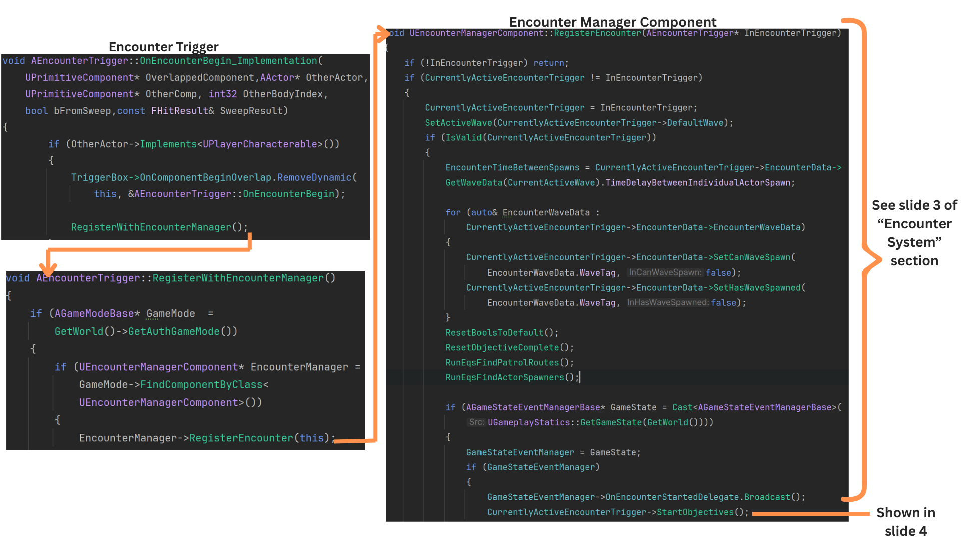Click the orange arrowhead pointing to RegisterEncounter
The height and width of the screenshot is (541, 961).
click(383, 33)
